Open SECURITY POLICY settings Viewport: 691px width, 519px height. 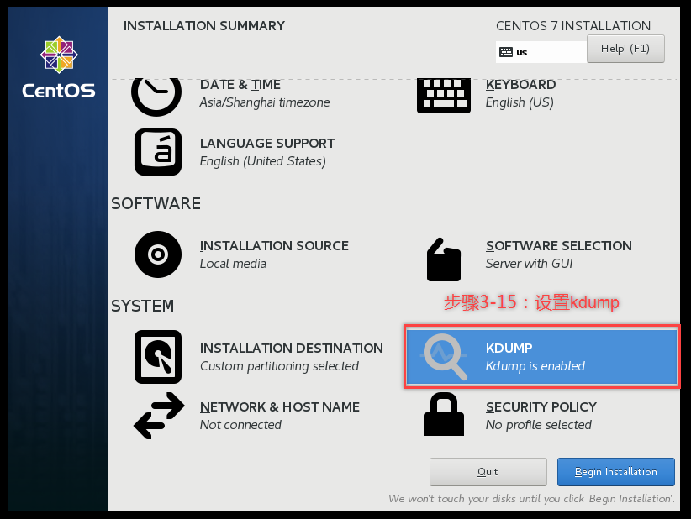(541, 407)
